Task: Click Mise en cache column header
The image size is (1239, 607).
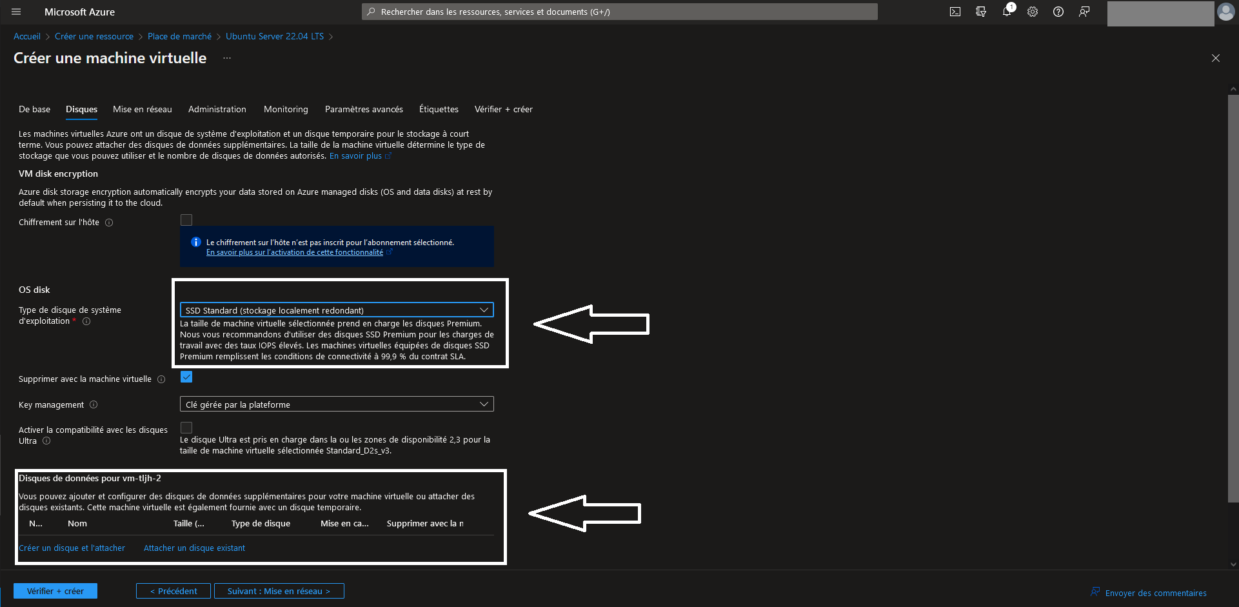Action: (x=344, y=523)
